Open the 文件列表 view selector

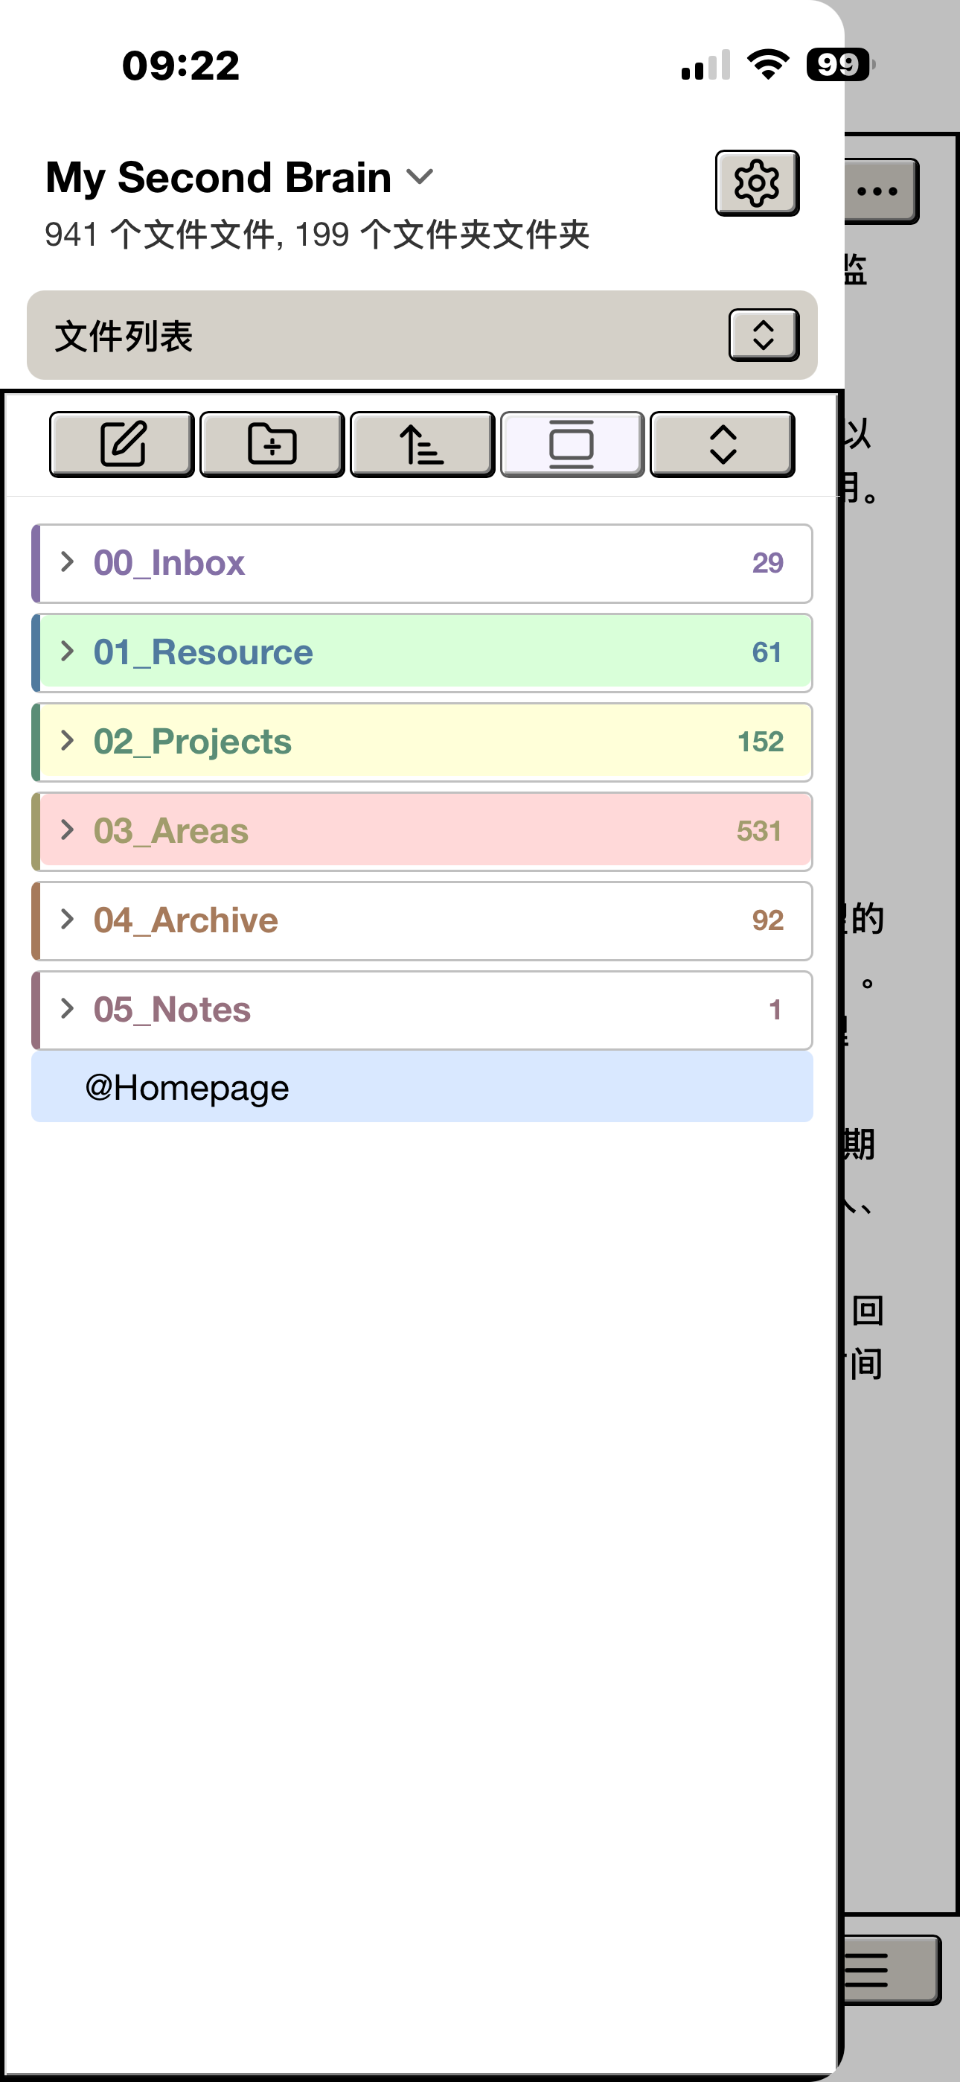click(764, 334)
